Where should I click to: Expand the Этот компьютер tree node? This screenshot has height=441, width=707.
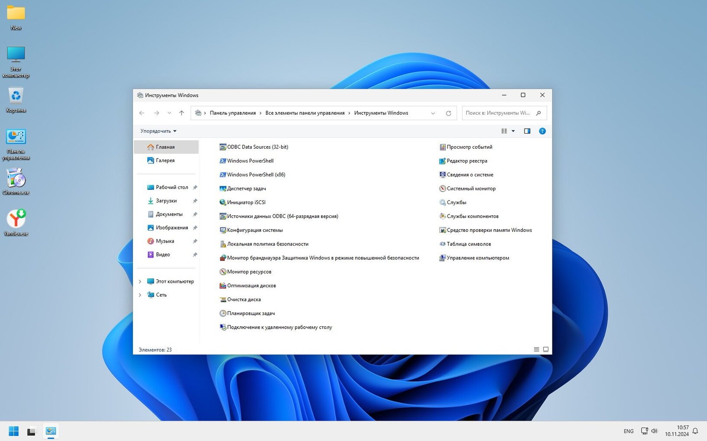pos(140,281)
